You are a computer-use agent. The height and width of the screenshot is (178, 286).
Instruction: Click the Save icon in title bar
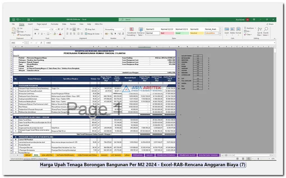(x=14, y=20)
